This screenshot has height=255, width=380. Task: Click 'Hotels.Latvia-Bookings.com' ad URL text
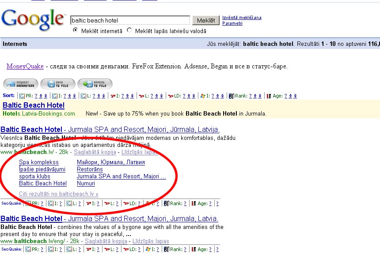click(x=39, y=114)
